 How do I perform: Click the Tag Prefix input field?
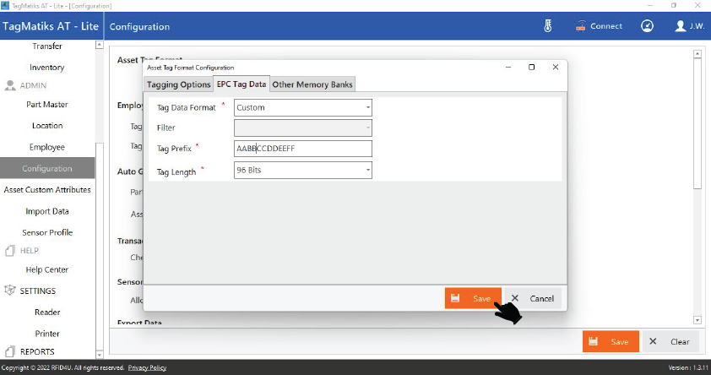pos(302,149)
